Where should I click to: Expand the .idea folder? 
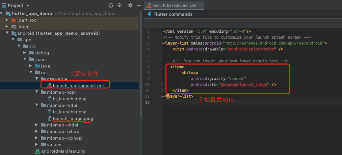point(7,27)
